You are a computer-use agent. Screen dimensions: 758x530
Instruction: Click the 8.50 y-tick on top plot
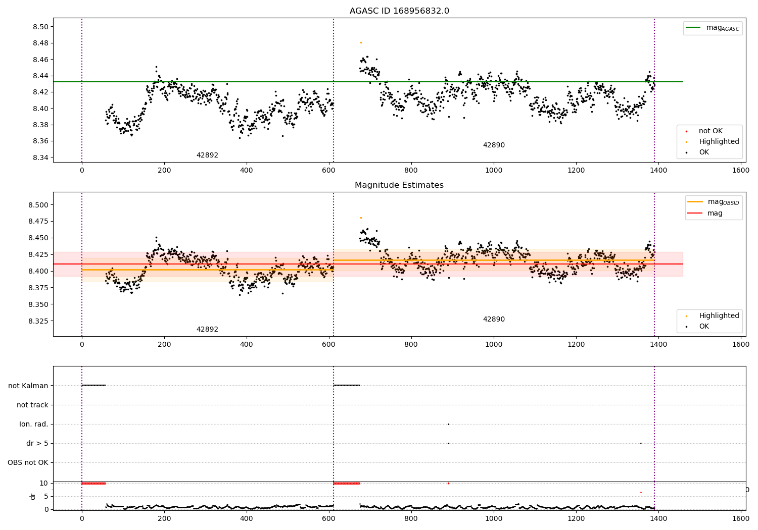40,27
